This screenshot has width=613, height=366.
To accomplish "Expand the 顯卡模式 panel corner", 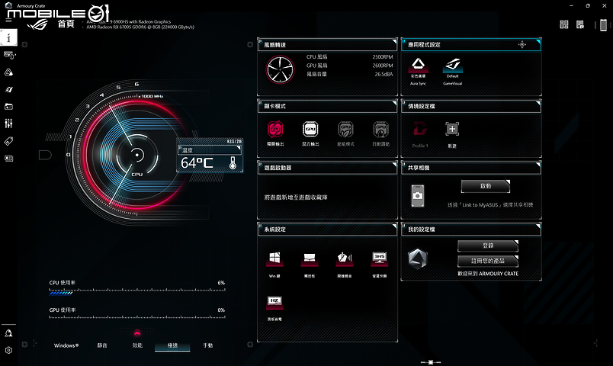I will tap(394, 103).
